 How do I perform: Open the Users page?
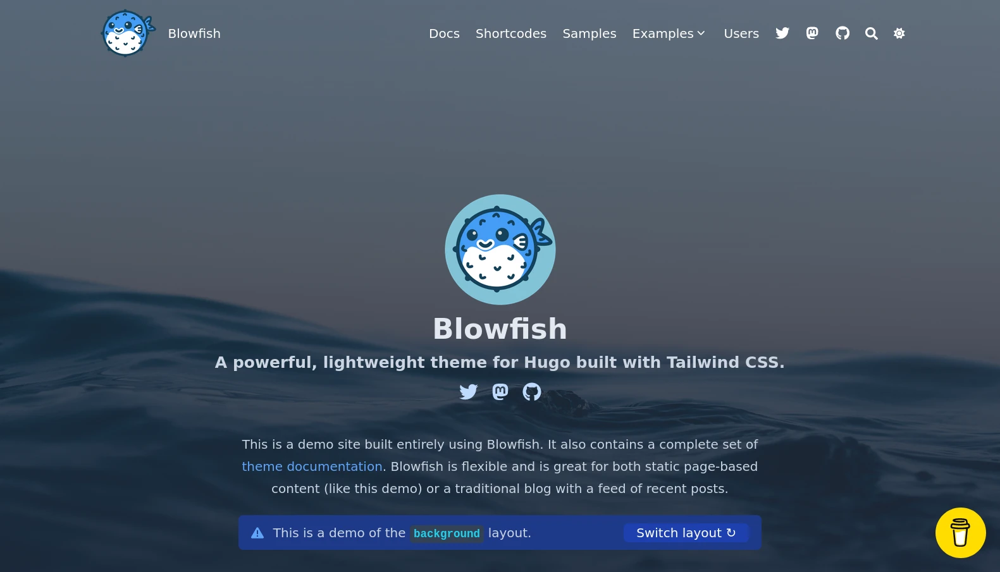click(741, 33)
